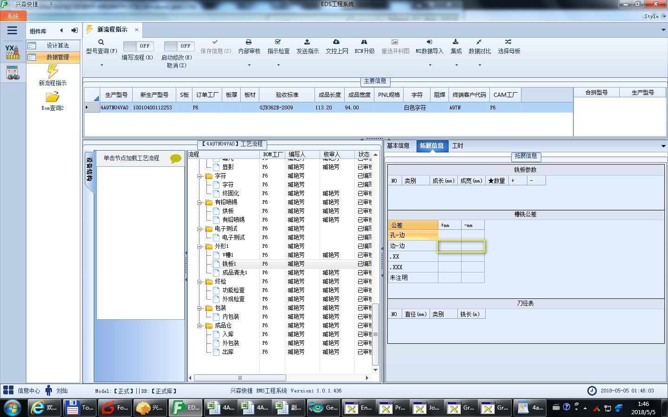Select the 4A97N04VA0 grid row cell
This screenshot has height=417, width=668.
coord(114,107)
